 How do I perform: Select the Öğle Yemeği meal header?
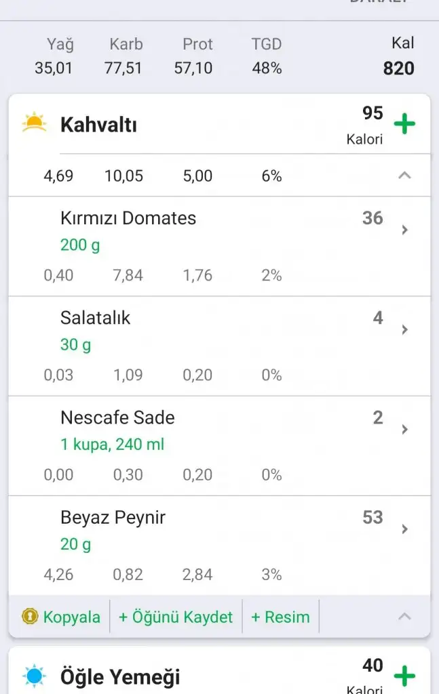click(121, 676)
